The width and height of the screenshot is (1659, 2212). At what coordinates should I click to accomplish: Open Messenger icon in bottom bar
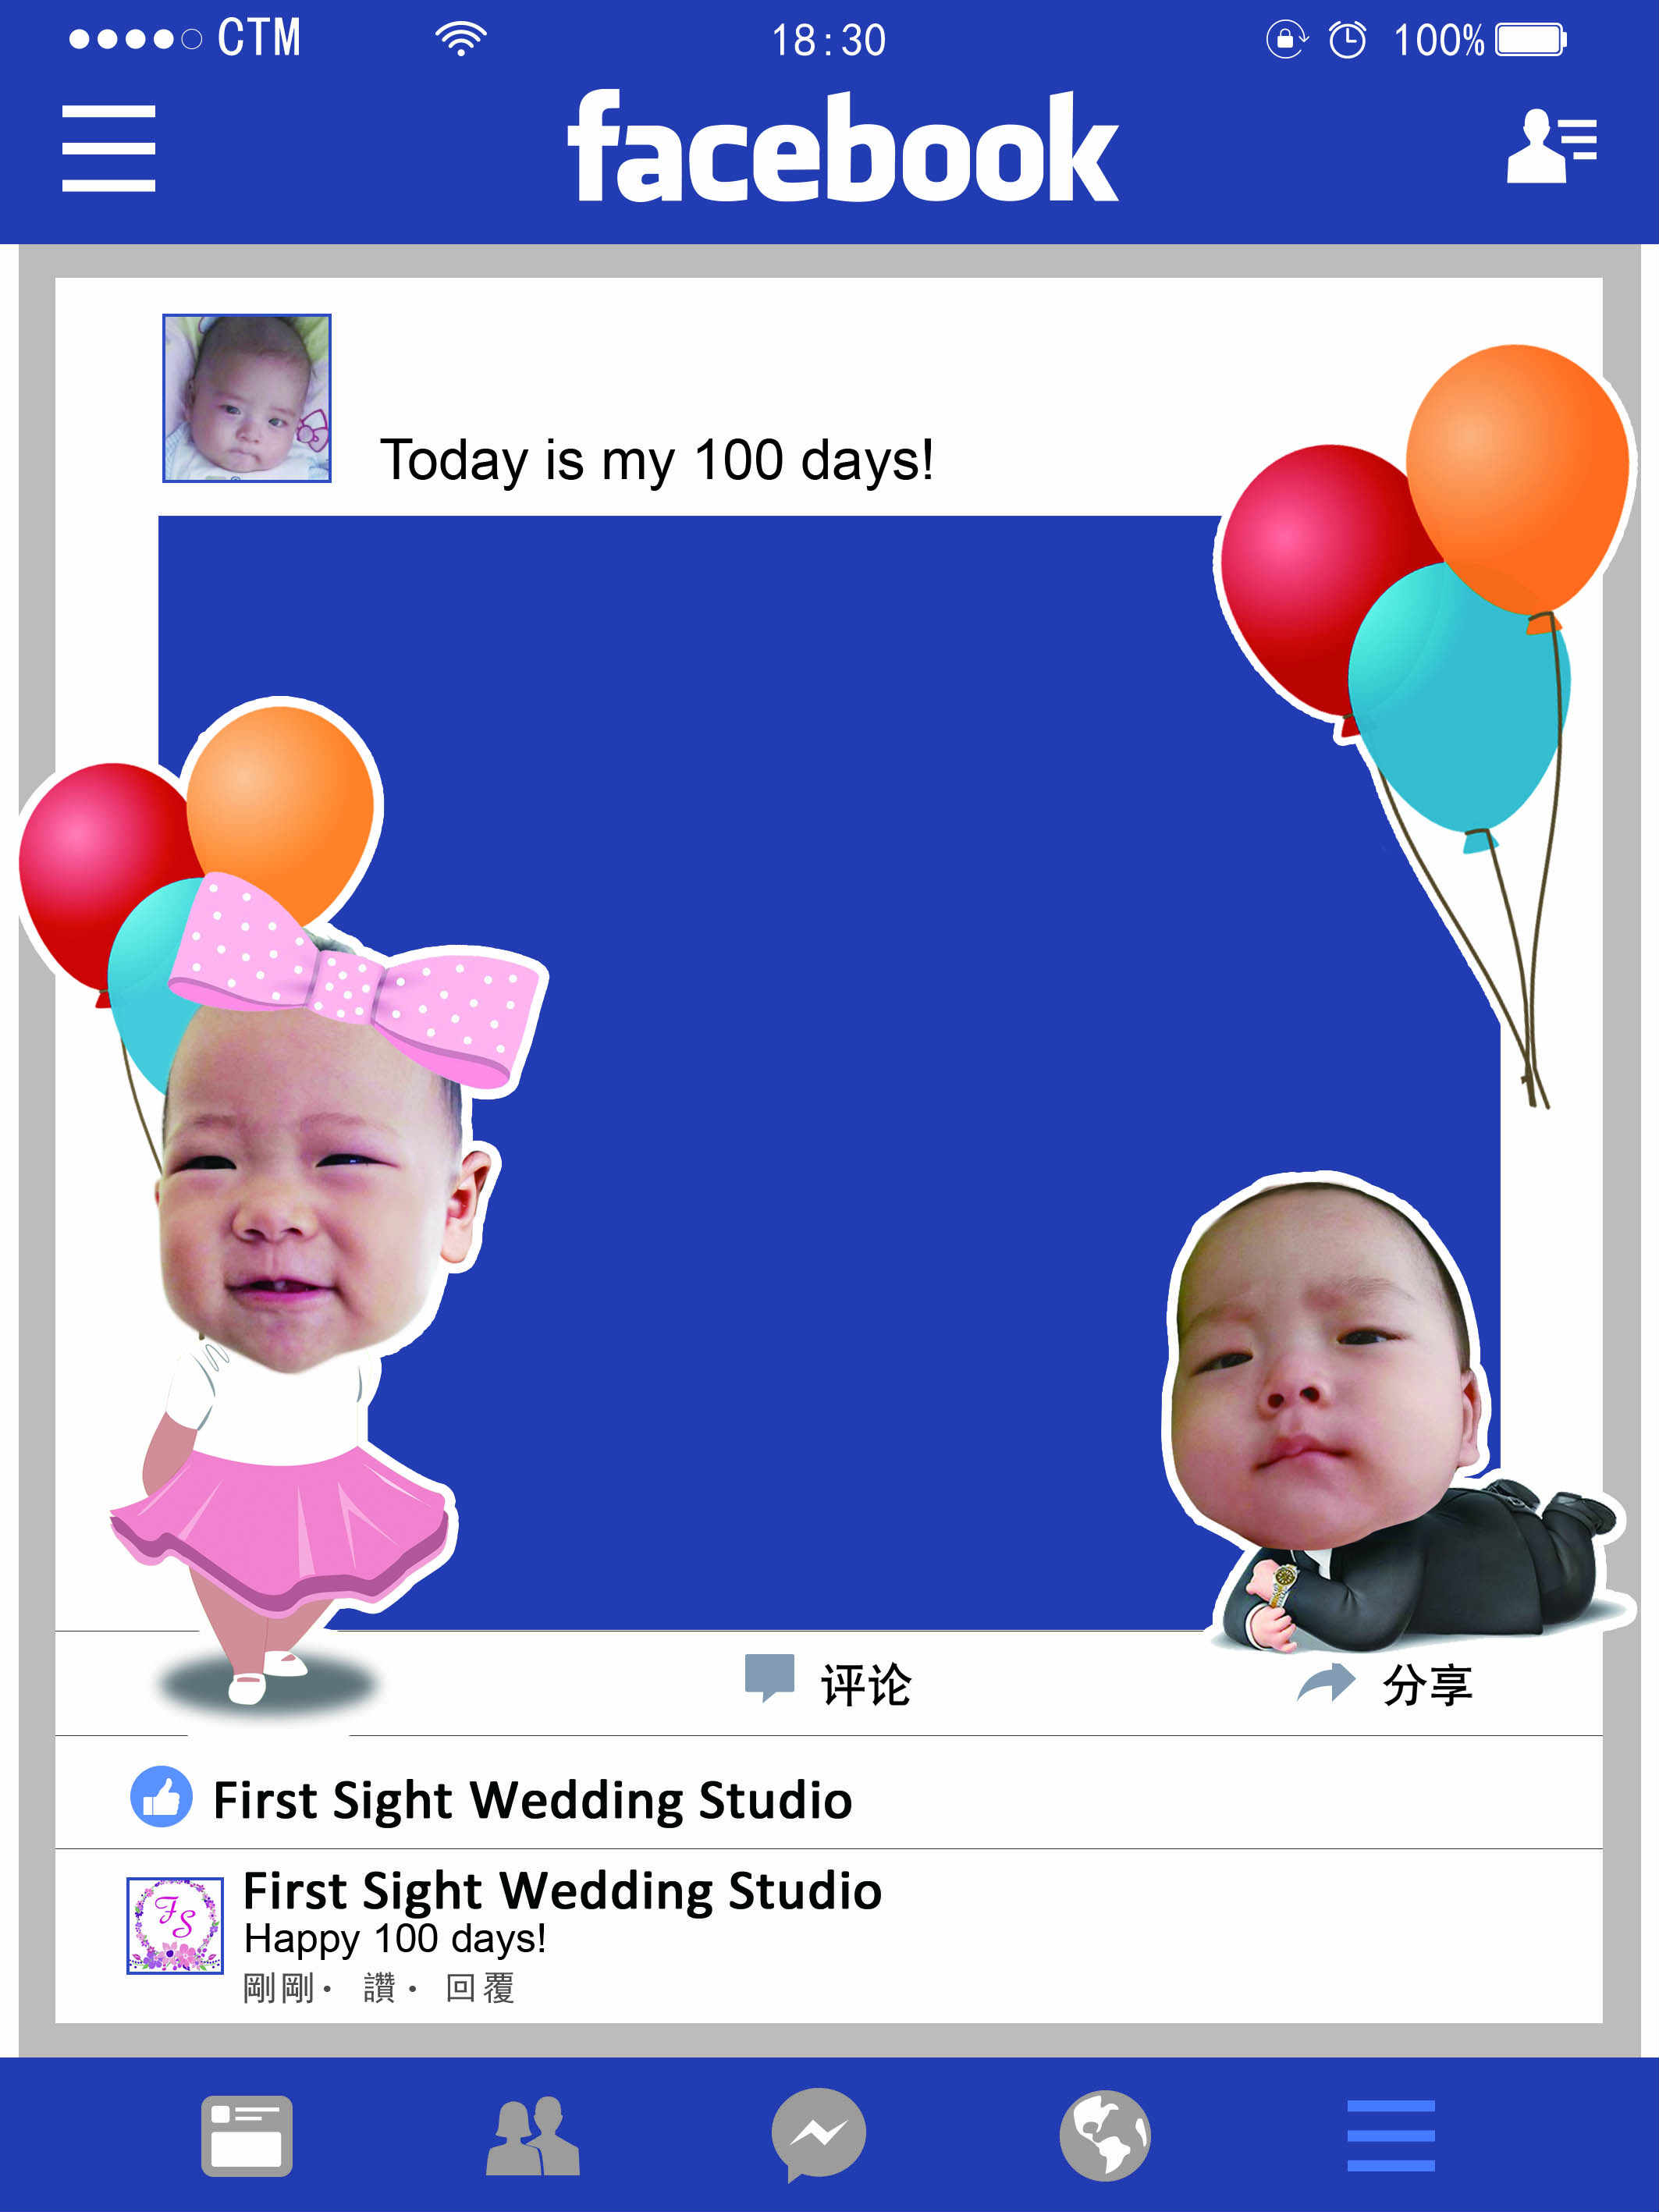(818, 2134)
